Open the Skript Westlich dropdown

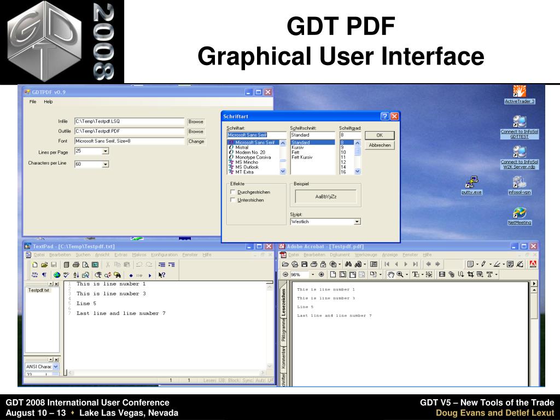coord(357,222)
